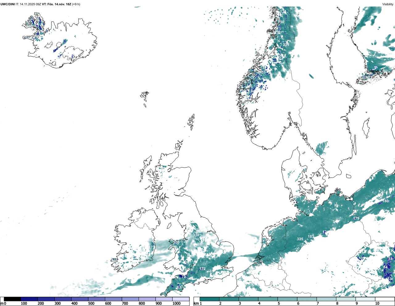Viewport: 395px width, 306px height.
Task: Click the UWC/DINI model name in header
Action: (8, 4)
